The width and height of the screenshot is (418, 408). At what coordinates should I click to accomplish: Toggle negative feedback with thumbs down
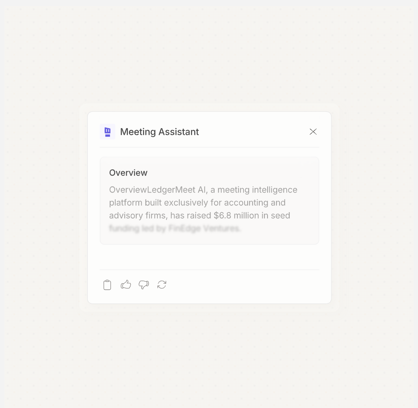click(143, 285)
